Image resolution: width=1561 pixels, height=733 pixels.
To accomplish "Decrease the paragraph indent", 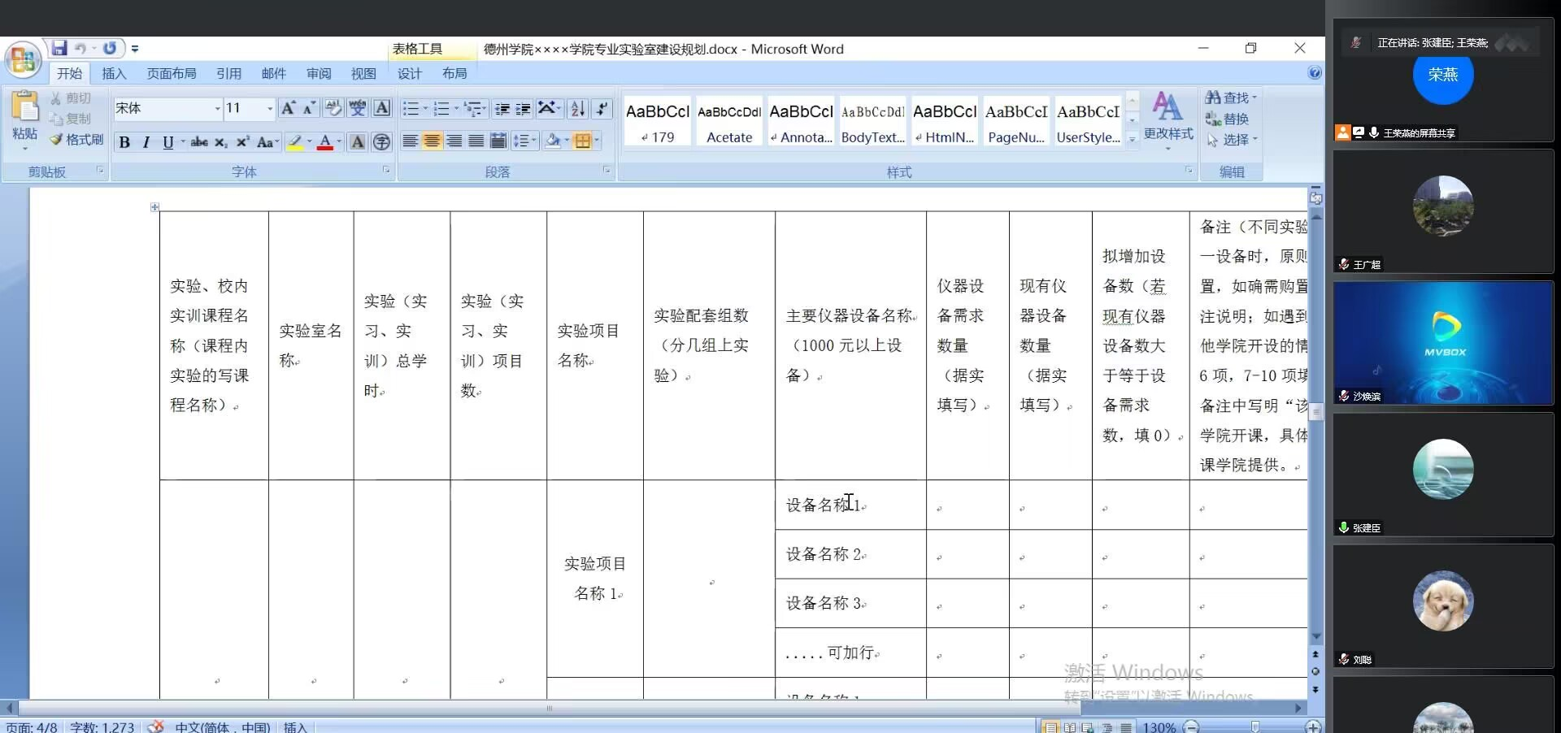I will click(502, 108).
